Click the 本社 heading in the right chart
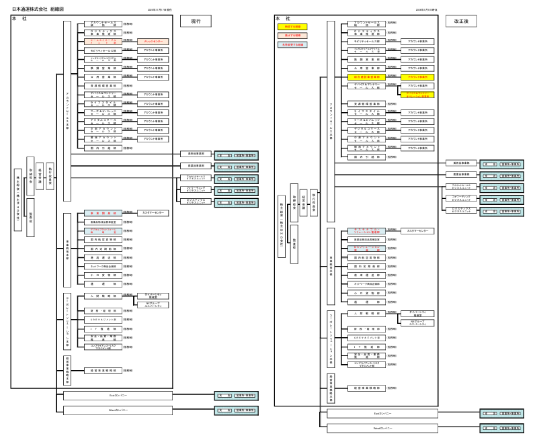Screen dimensions: 535x442 (x=282, y=17)
